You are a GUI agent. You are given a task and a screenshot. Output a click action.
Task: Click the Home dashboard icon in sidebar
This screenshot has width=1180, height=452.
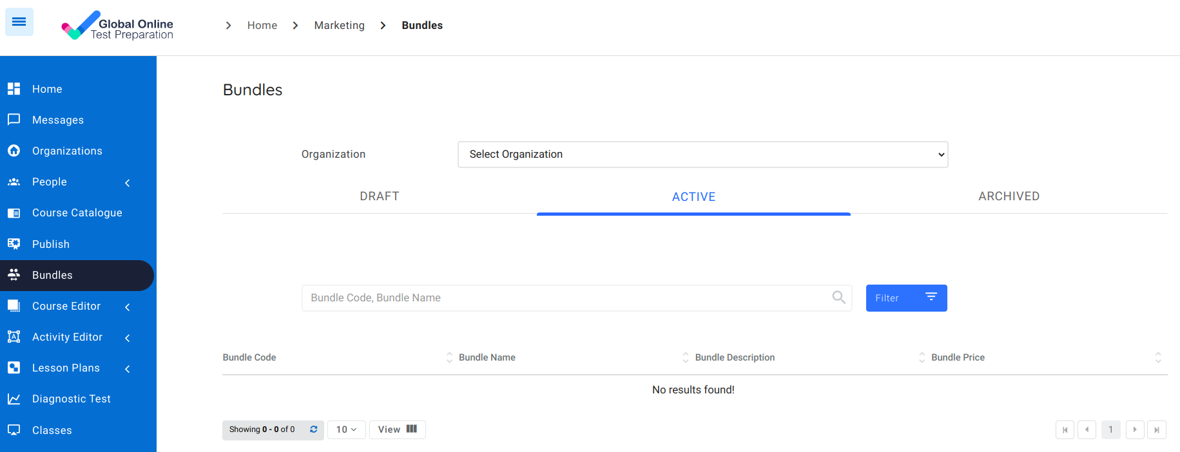coord(14,89)
